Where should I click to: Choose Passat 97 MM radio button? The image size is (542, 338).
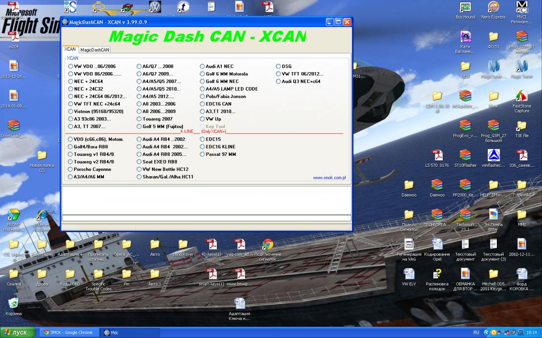(x=202, y=154)
